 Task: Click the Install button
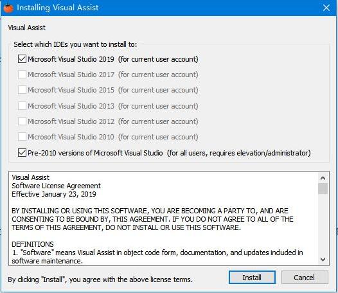click(x=252, y=278)
